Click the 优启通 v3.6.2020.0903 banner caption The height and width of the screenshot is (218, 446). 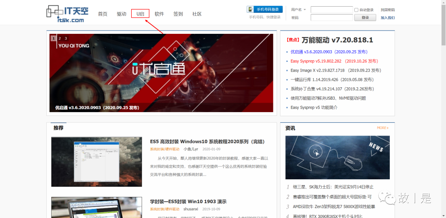97,108
